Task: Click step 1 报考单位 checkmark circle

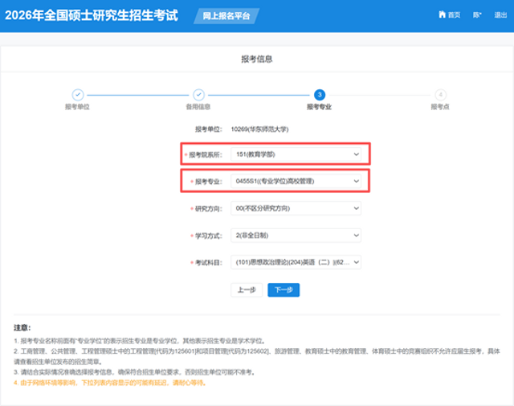Action: point(77,95)
